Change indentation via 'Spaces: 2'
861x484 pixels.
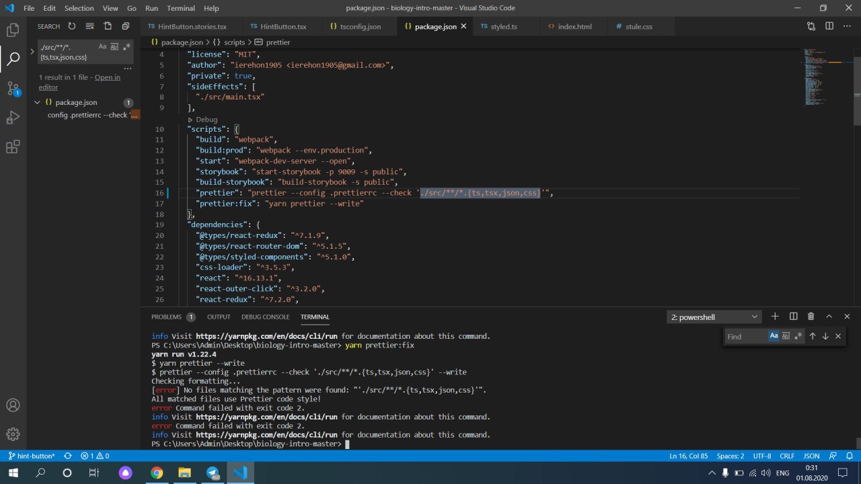point(731,456)
